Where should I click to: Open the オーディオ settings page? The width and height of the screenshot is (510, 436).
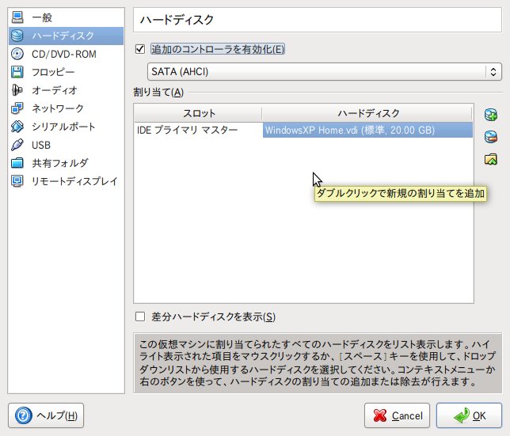[66, 90]
